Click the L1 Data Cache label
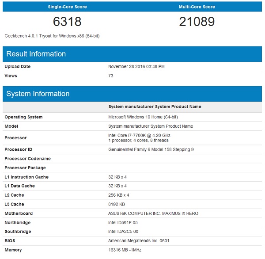Image resolution: width=265 pixels, height=259 pixels. (19, 186)
